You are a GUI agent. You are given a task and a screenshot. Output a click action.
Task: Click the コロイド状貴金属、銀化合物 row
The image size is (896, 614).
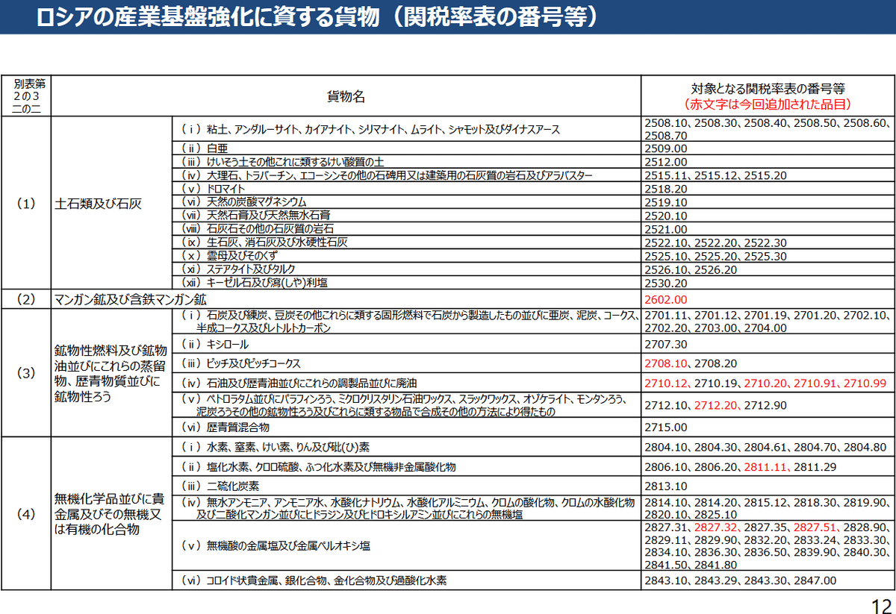(x=406, y=580)
